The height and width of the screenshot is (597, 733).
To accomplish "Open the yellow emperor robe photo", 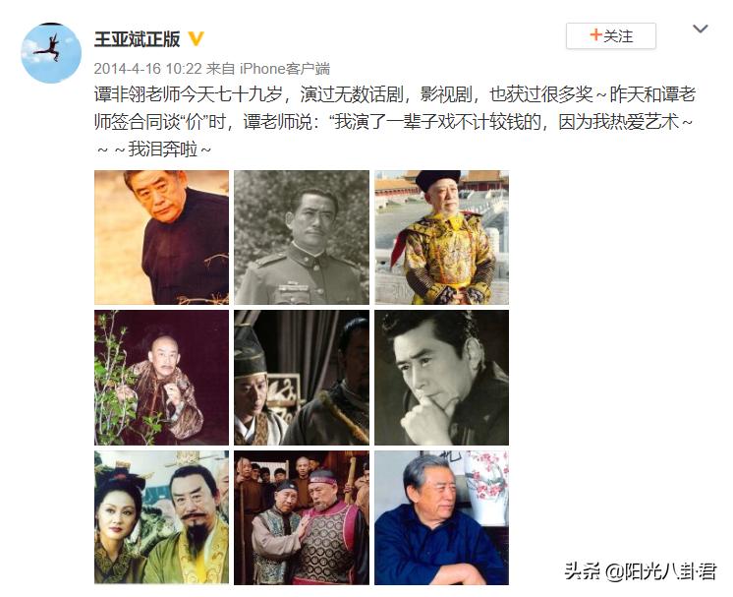I will [x=441, y=237].
